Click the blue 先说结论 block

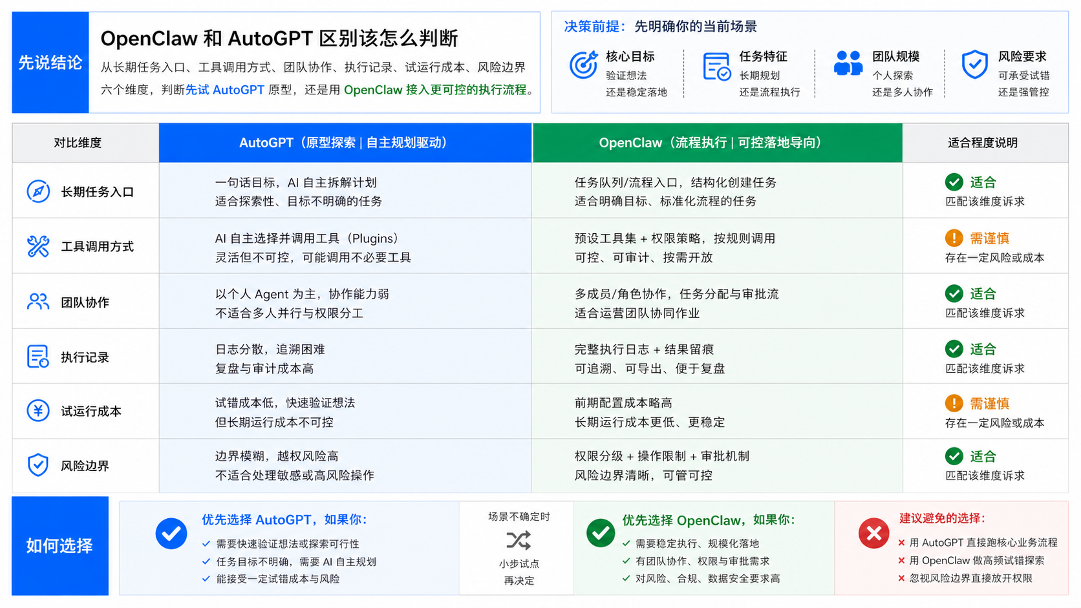(x=50, y=63)
